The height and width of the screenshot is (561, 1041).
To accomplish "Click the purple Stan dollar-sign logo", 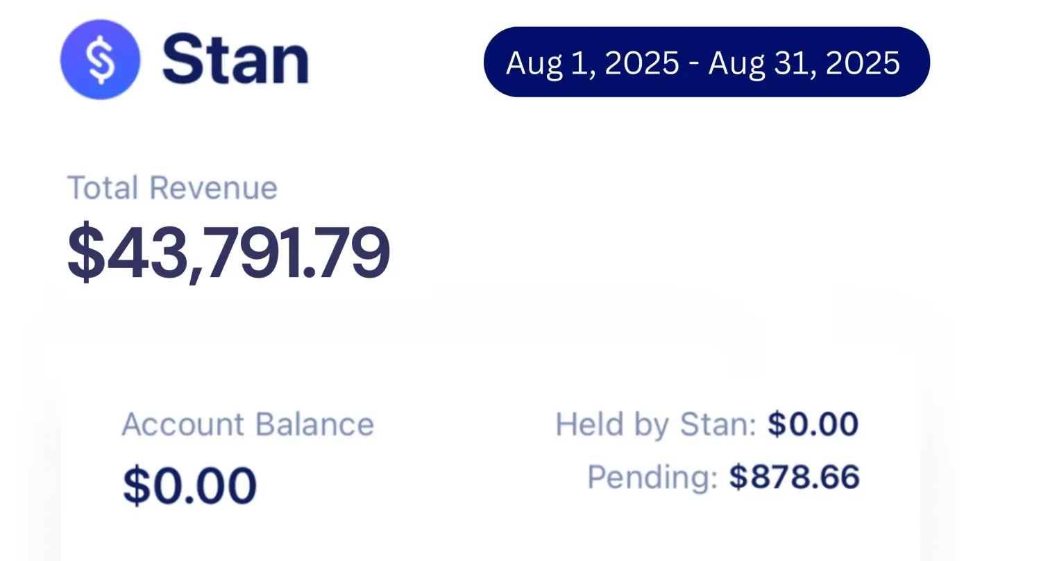I will tap(100, 60).
